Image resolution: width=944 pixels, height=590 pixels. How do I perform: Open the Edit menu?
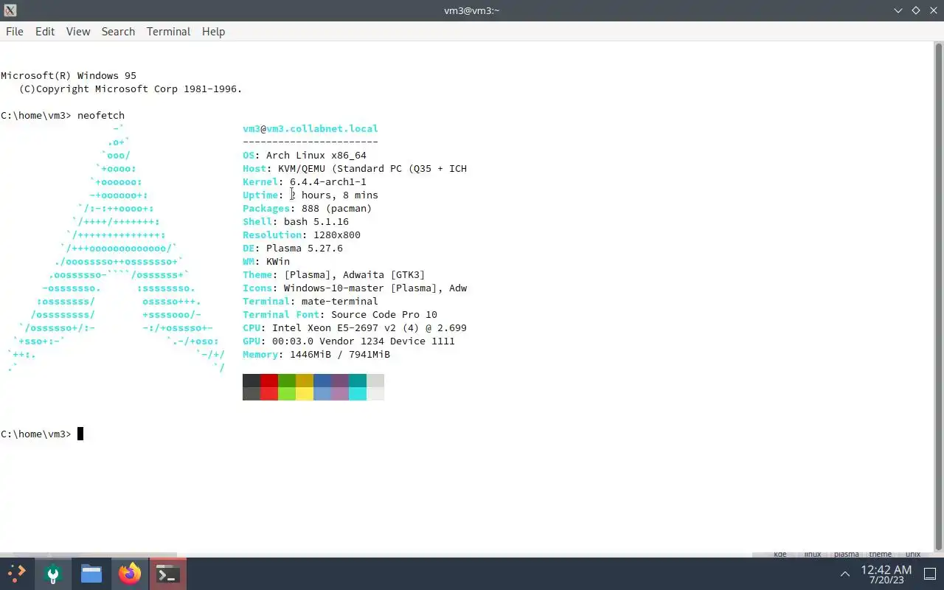click(45, 32)
